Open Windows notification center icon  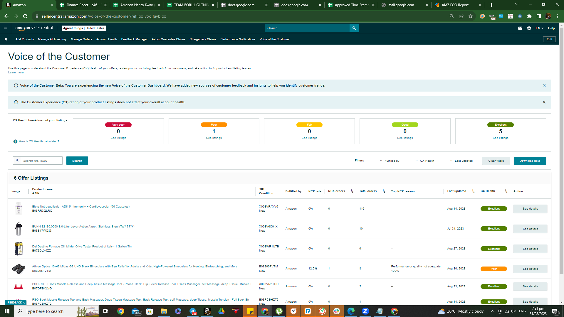555,311
